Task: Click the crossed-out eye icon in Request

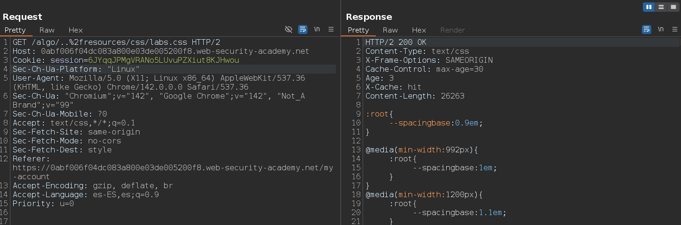Action: pos(289,29)
